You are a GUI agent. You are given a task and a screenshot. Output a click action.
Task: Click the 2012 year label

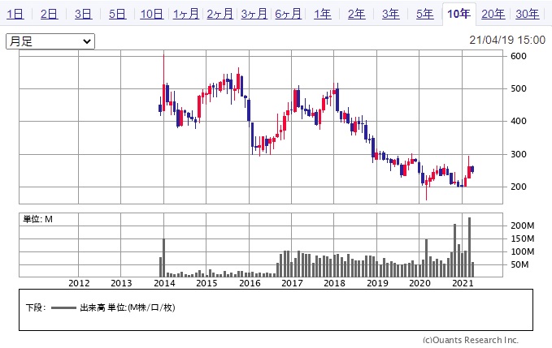[79, 283]
